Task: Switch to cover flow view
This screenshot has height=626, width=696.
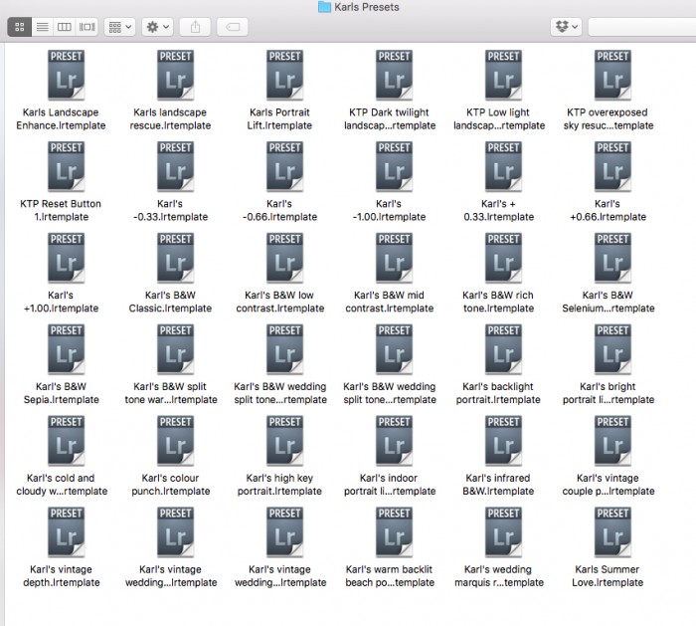Action: [87, 27]
